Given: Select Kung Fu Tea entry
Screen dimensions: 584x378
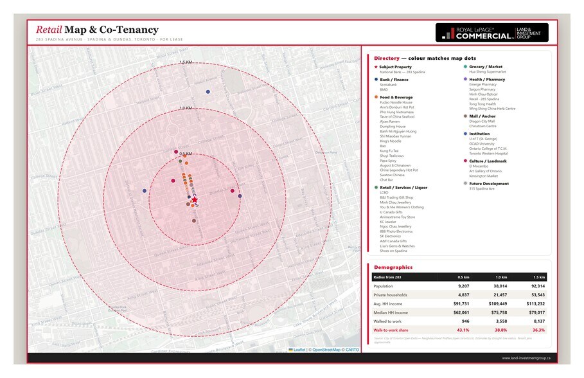Looking at the screenshot, I should pos(389,151).
